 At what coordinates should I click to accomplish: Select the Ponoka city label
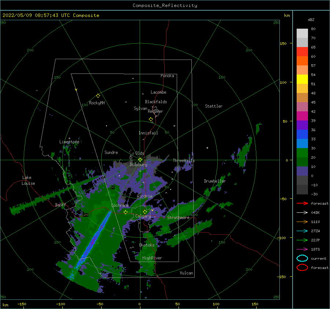(x=167, y=76)
